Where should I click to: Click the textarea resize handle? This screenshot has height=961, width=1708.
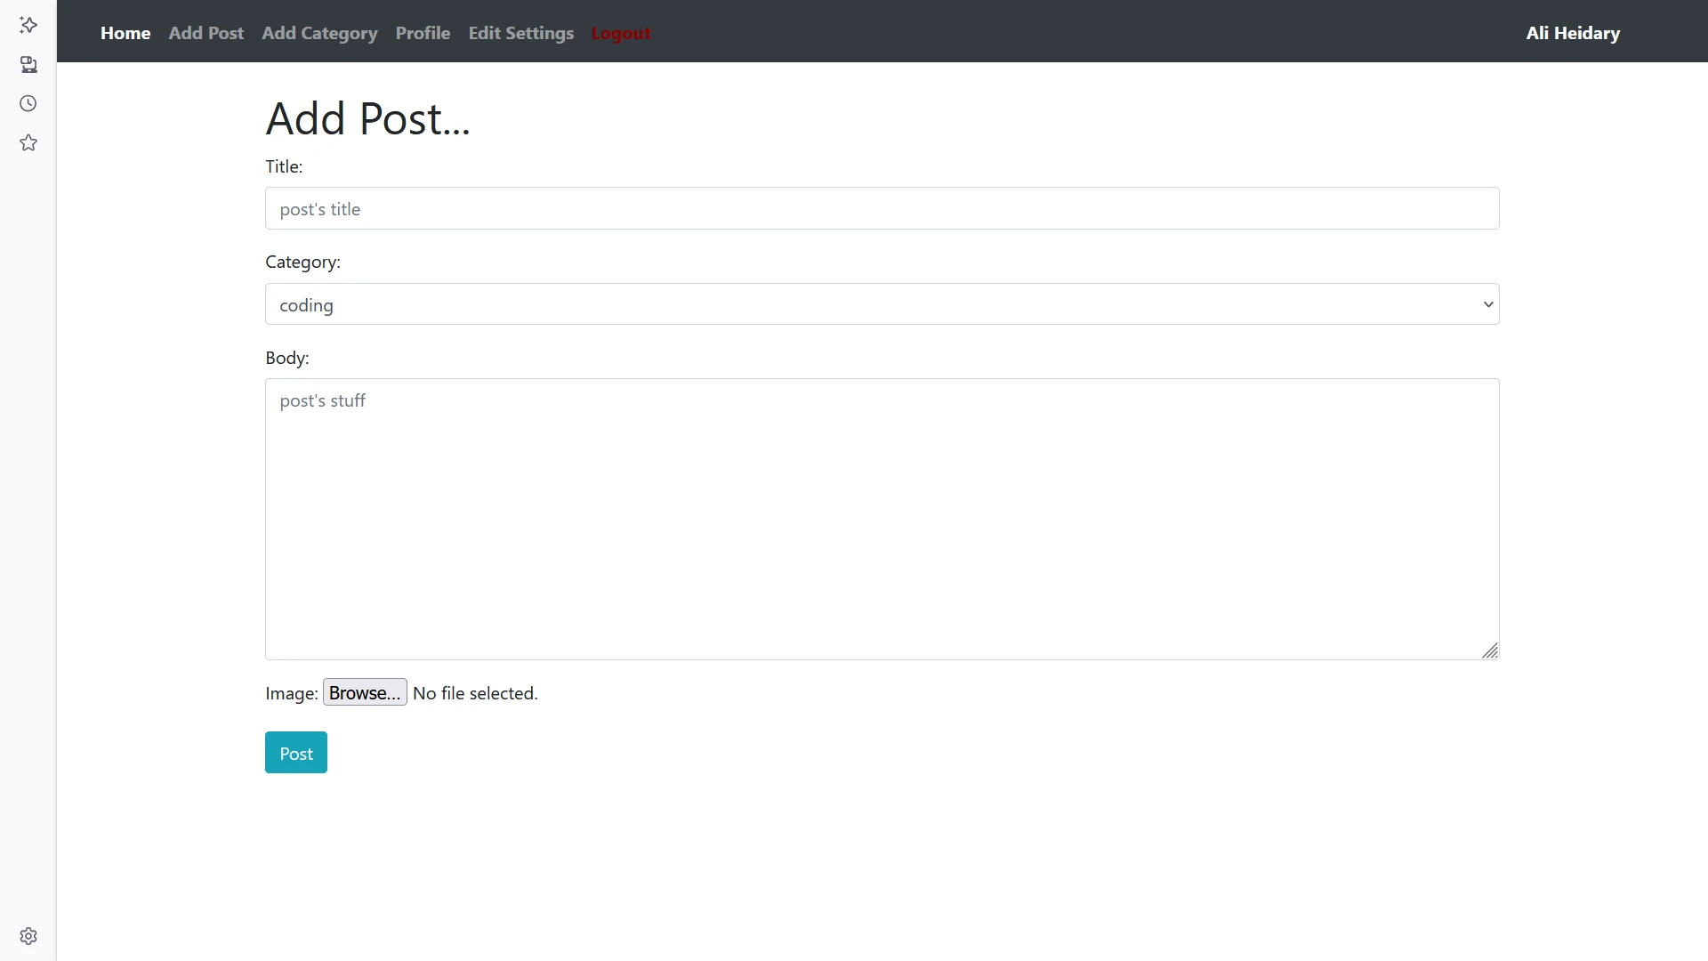pos(1490,651)
